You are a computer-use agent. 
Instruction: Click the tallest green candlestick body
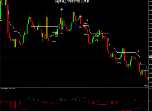click(x=46, y=28)
